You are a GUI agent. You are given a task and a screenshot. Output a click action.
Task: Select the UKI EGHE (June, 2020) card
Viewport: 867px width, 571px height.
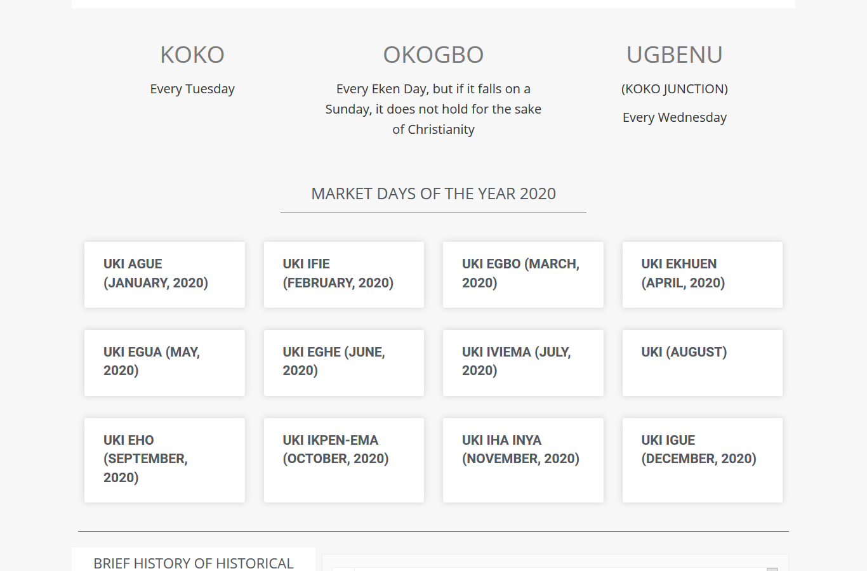point(343,362)
